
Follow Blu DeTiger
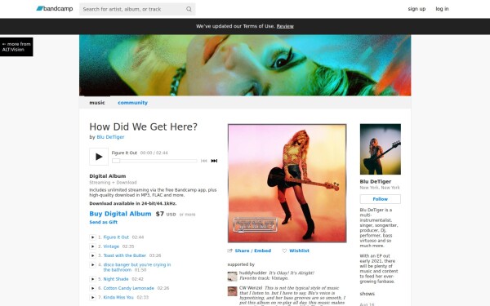point(380,199)
